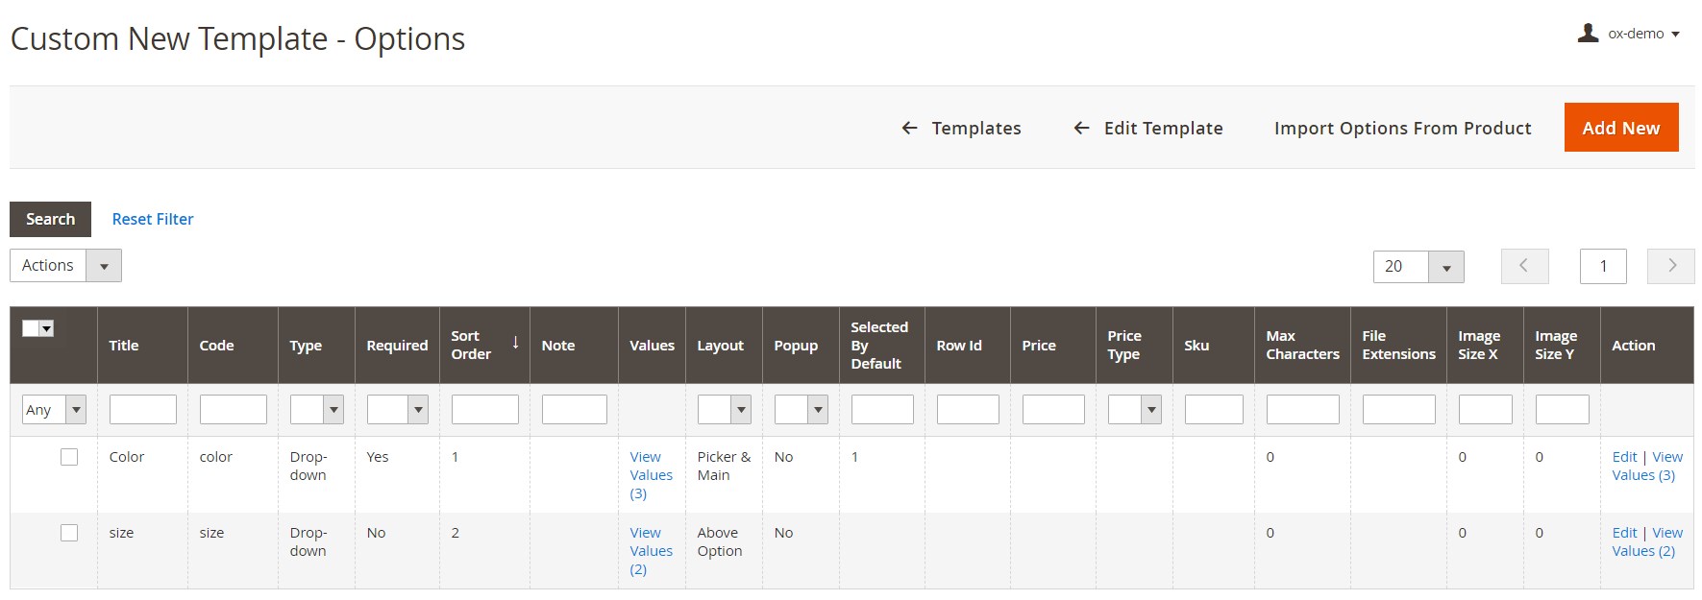The width and height of the screenshot is (1702, 600).
Task: Expand the Actions dropdown
Action: (x=104, y=266)
